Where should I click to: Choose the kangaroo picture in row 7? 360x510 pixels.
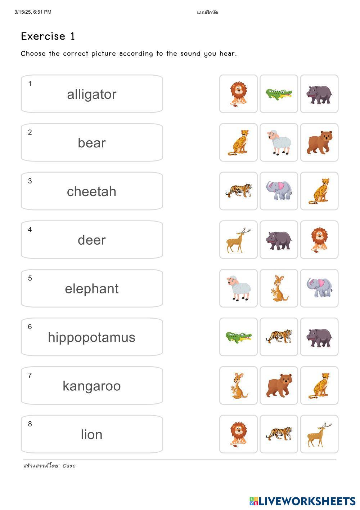[238, 386]
